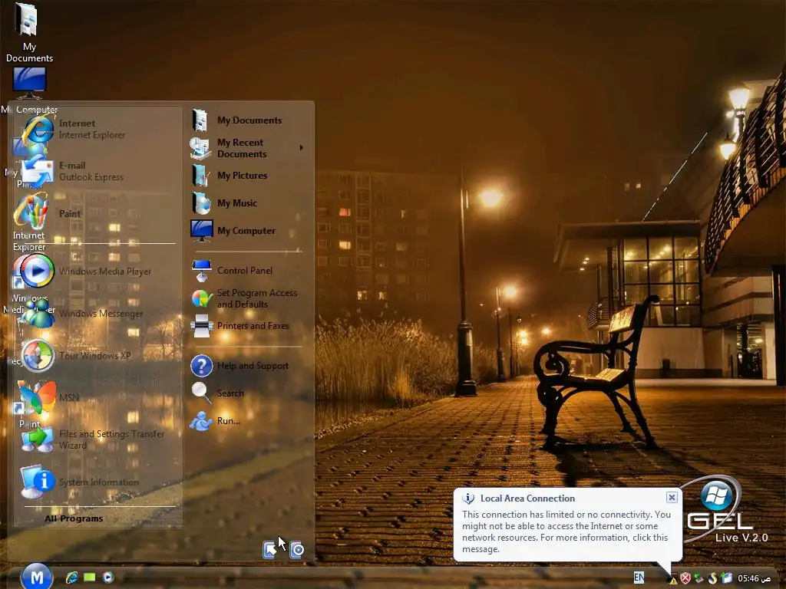Click the connected computers network tray icon
Screen dimensions: 786x589
click(698, 578)
